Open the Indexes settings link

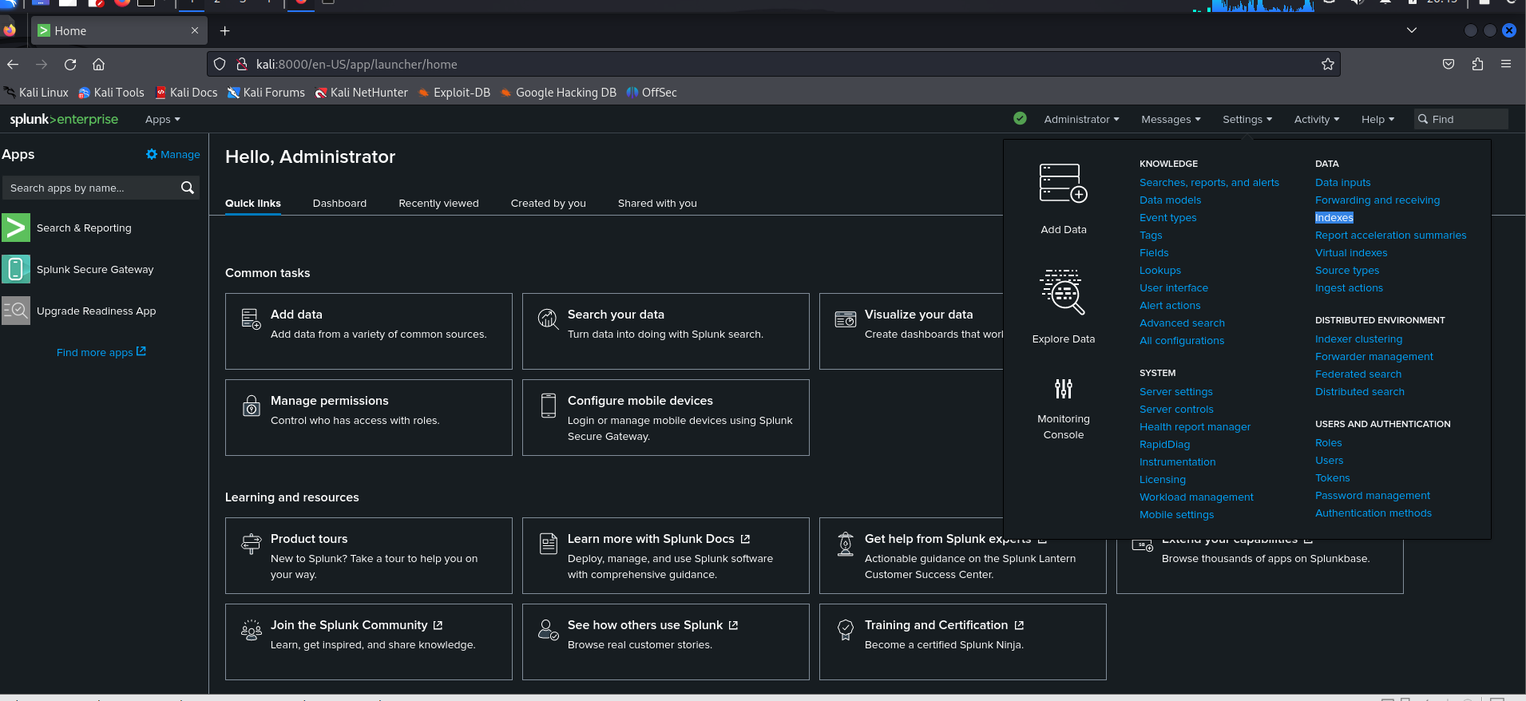coord(1334,217)
